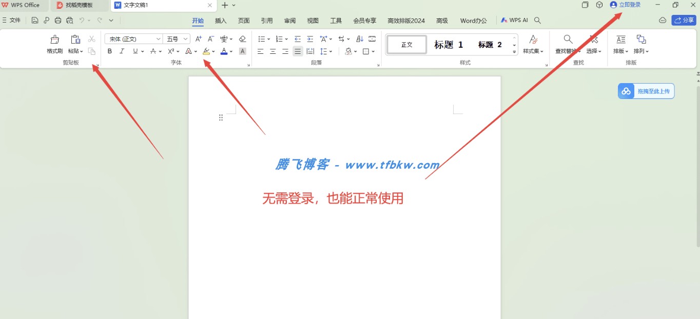Select the 格式刷 (Format Painter) tool
This screenshot has width=700, height=319.
point(54,44)
